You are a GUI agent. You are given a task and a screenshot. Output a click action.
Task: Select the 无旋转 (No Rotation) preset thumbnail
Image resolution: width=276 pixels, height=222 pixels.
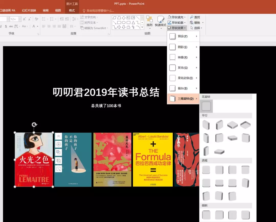[206, 106]
